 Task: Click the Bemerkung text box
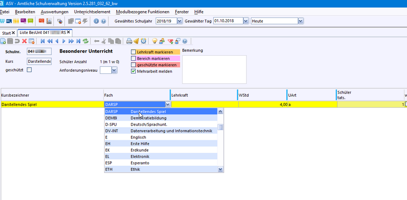click(x=214, y=69)
